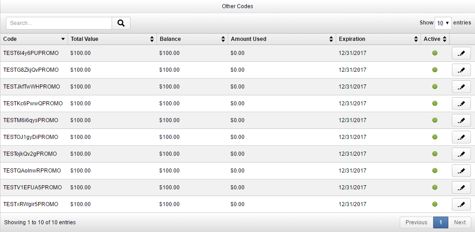Edit code TESTOJ1gyDiPROMO with pencil icon
475x232 pixels.
pos(461,137)
